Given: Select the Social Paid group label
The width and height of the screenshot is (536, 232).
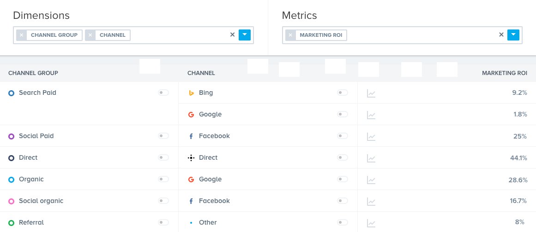Looking at the screenshot, I should tap(36, 136).
